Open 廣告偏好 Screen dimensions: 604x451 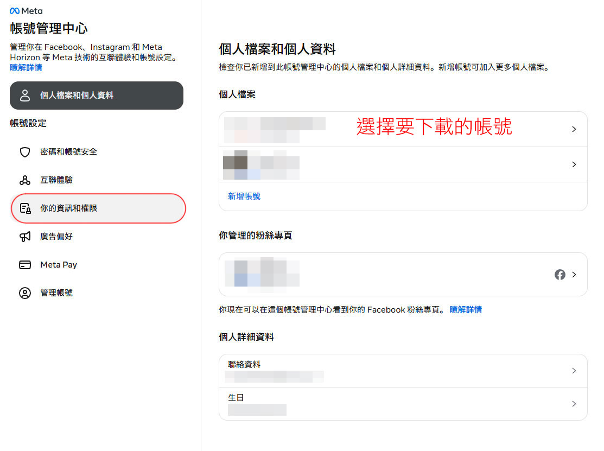pyautogui.click(x=96, y=236)
